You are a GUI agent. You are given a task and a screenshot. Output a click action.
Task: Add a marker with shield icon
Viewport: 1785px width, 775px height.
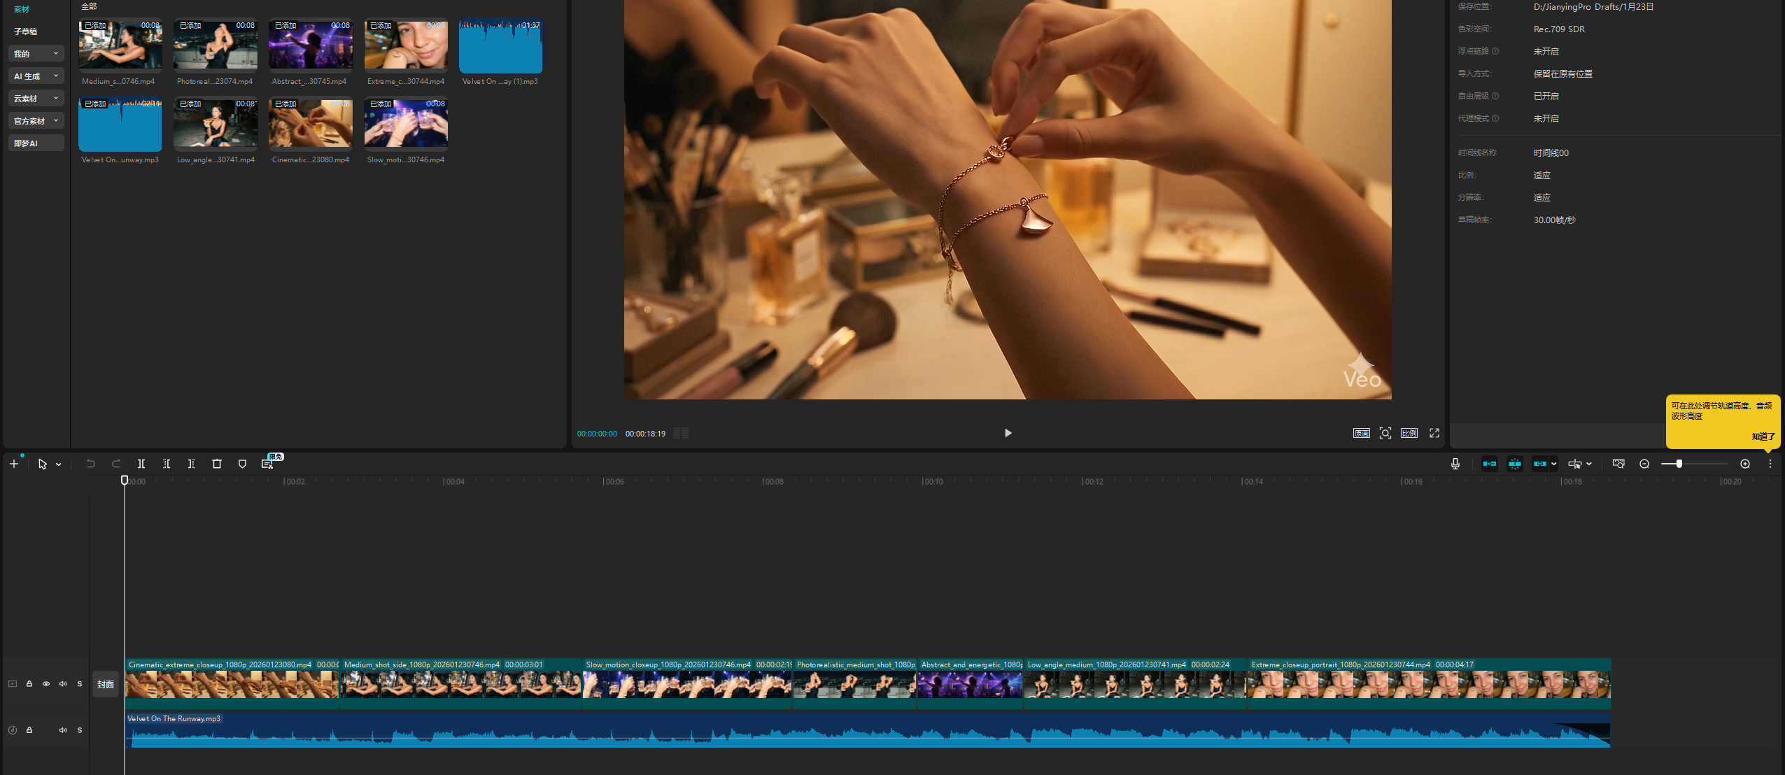coord(242,464)
